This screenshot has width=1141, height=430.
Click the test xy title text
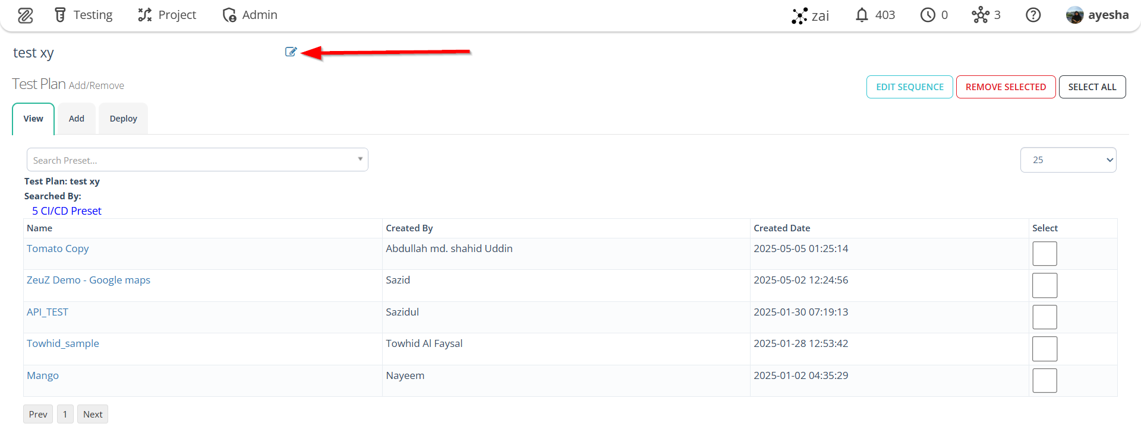33,53
